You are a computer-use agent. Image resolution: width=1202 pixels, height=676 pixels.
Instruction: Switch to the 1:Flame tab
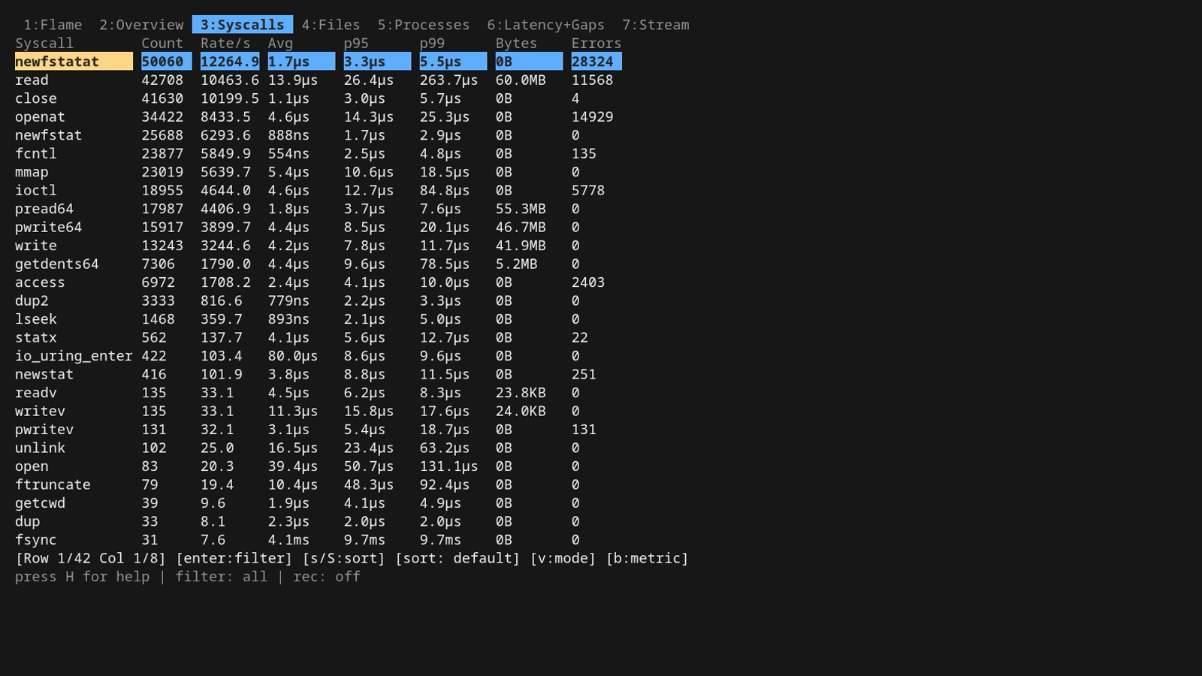point(53,25)
